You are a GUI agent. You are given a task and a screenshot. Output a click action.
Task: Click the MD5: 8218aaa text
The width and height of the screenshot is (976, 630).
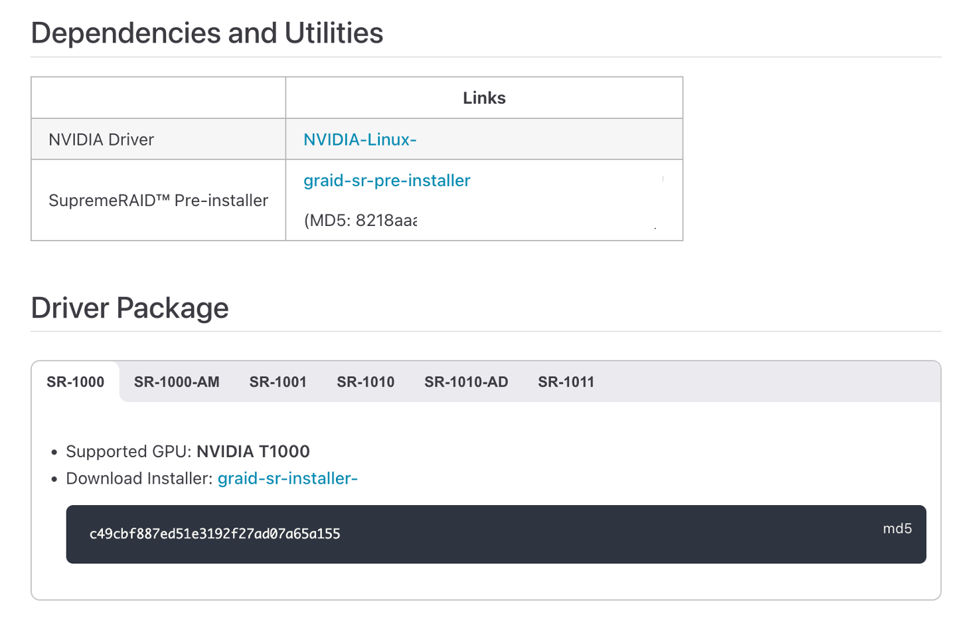pos(360,220)
